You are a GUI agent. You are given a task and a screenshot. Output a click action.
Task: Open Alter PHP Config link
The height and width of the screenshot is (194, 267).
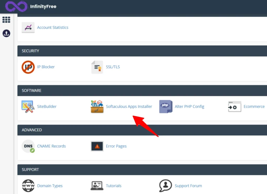(x=189, y=106)
